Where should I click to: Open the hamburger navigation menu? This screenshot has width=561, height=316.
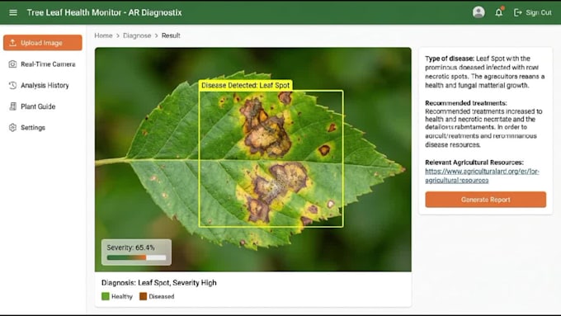tap(13, 12)
